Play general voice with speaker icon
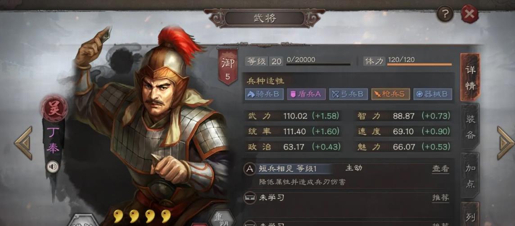Viewport: 515px width, 226px height. point(53,167)
